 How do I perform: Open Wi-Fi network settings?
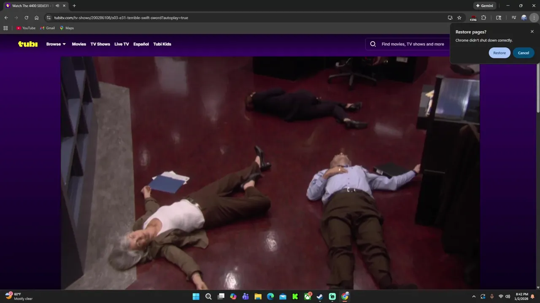pyautogui.click(x=501, y=297)
